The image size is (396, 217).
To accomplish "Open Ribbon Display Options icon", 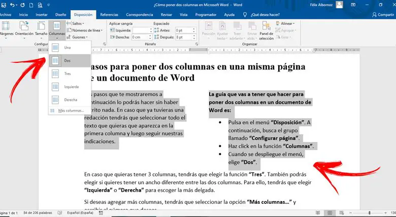I will [353, 5].
